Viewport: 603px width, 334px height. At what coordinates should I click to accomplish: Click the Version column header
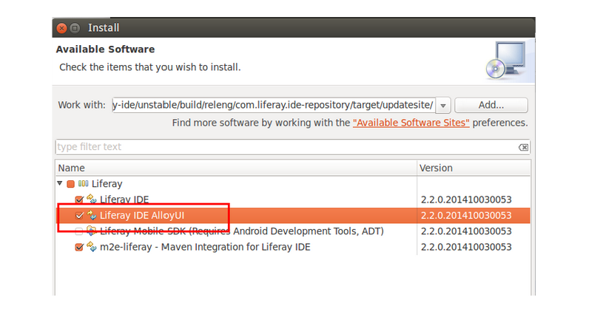click(474, 168)
